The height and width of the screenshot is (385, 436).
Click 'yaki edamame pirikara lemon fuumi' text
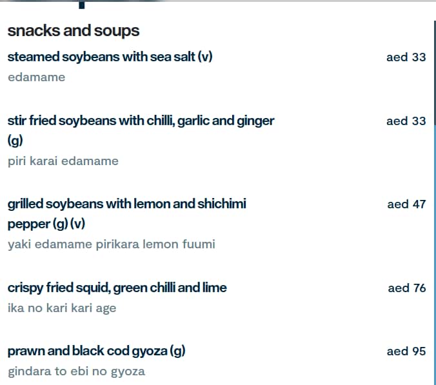pos(112,244)
